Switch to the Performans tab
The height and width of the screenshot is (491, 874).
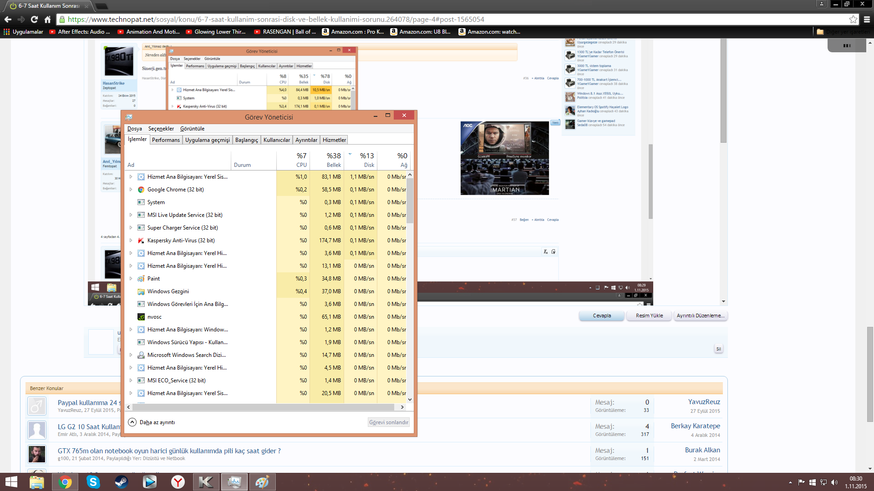pyautogui.click(x=166, y=140)
